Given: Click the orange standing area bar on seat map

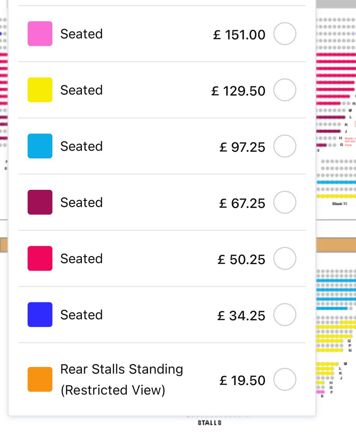Looking at the screenshot, I should click(336, 245).
